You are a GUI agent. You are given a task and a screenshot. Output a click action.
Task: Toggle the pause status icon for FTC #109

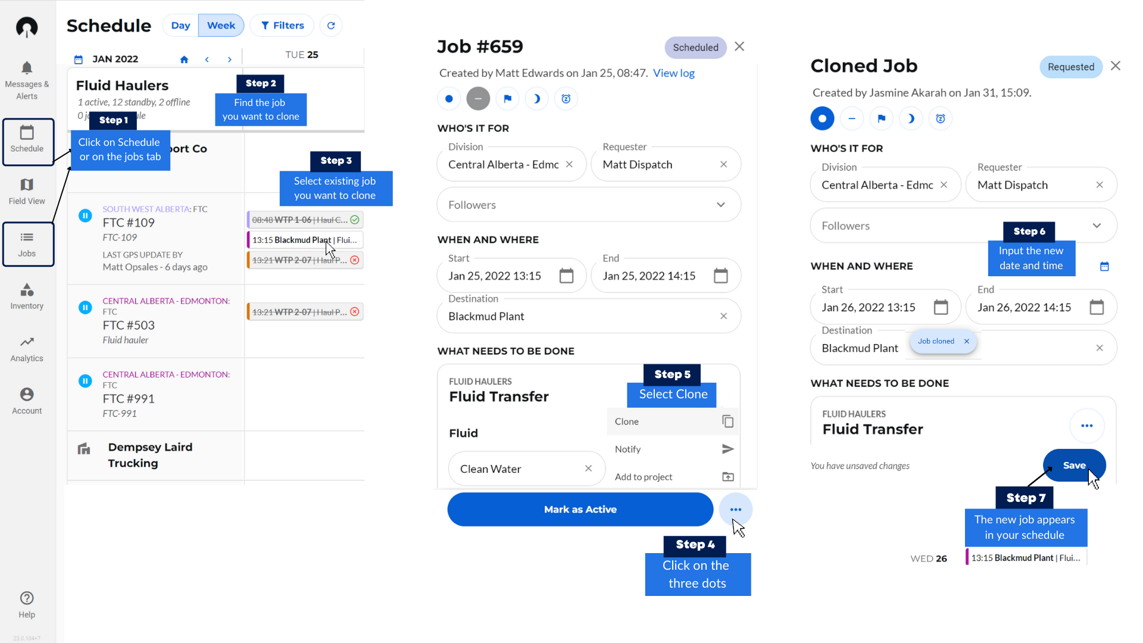[x=85, y=216]
